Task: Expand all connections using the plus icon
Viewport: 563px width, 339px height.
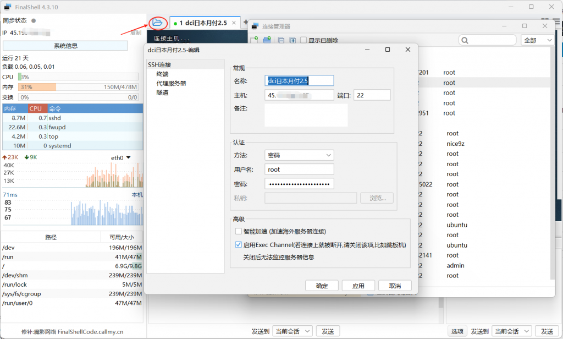Action: (292, 40)
